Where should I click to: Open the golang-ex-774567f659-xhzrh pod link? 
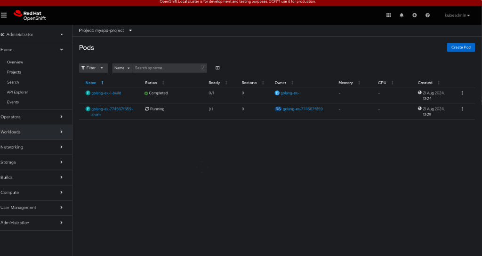point(112,112)
